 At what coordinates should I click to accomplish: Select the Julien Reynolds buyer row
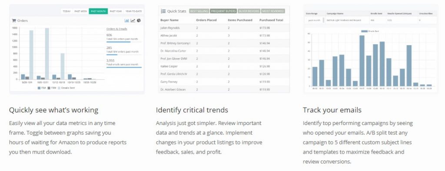click(x=224, y=28)
